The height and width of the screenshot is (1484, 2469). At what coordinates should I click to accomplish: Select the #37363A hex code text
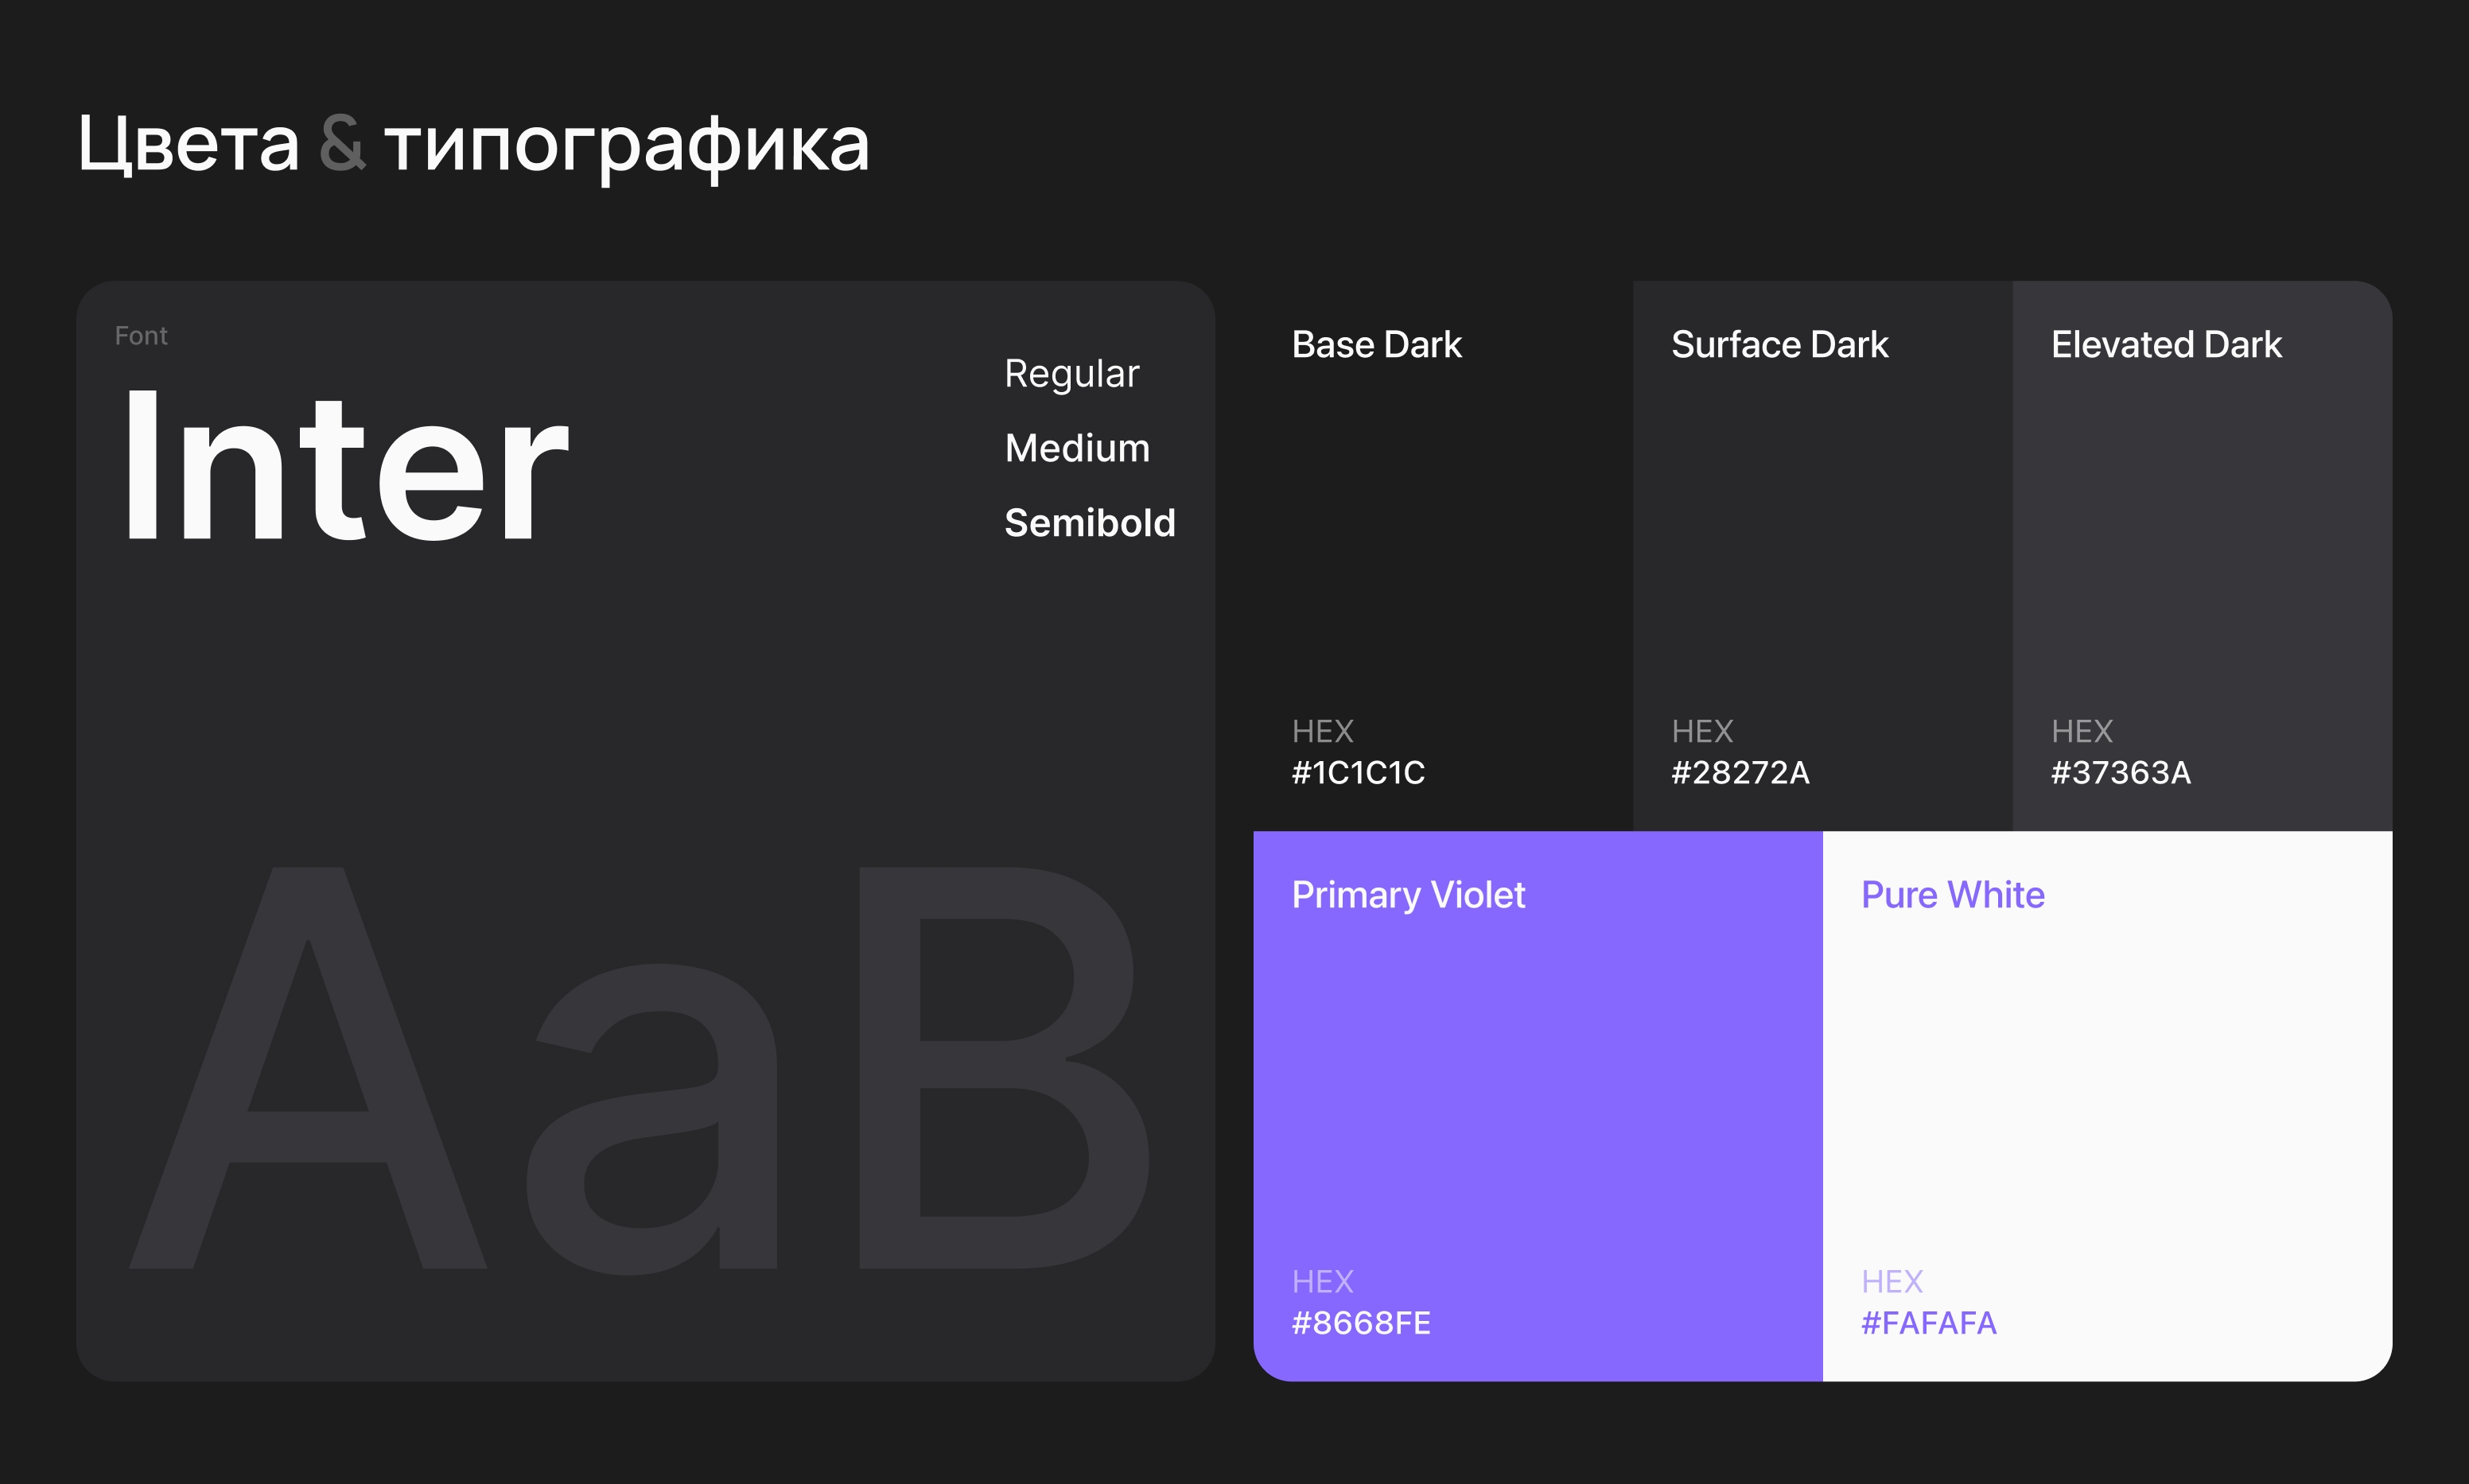click(x=2120, y=773)
